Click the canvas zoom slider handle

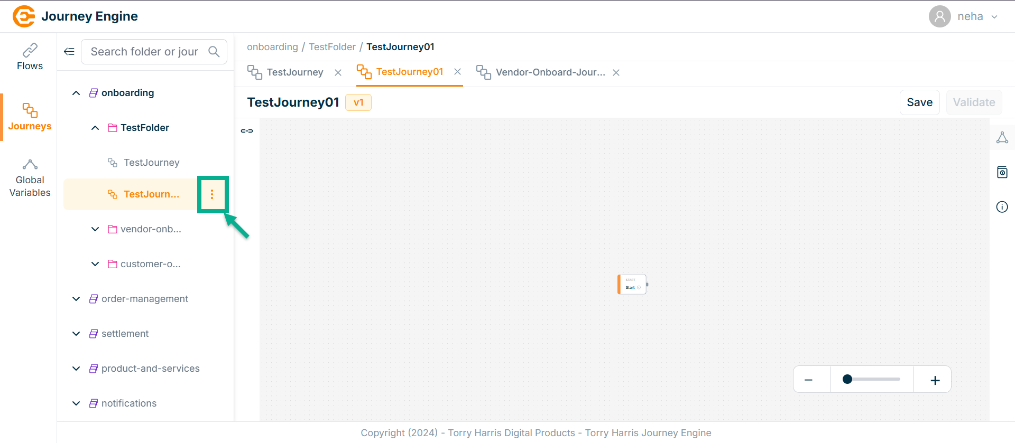[847, 379]
